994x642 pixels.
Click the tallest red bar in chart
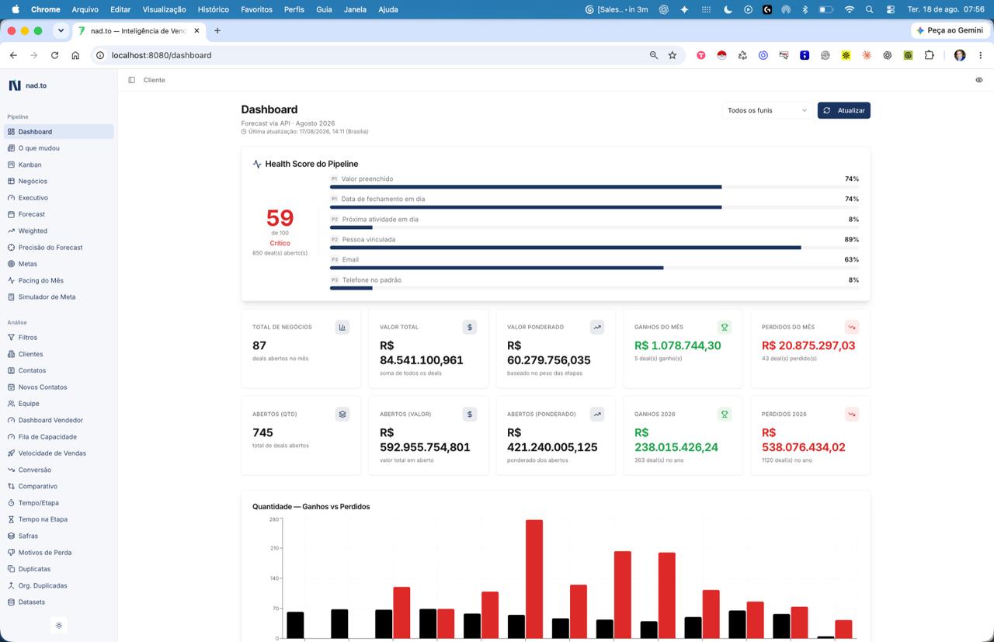coord(534,579)
